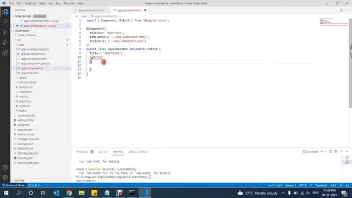Close the terminal panel
The width and height of the screenshot is (352, 198).
click(347, 152)
